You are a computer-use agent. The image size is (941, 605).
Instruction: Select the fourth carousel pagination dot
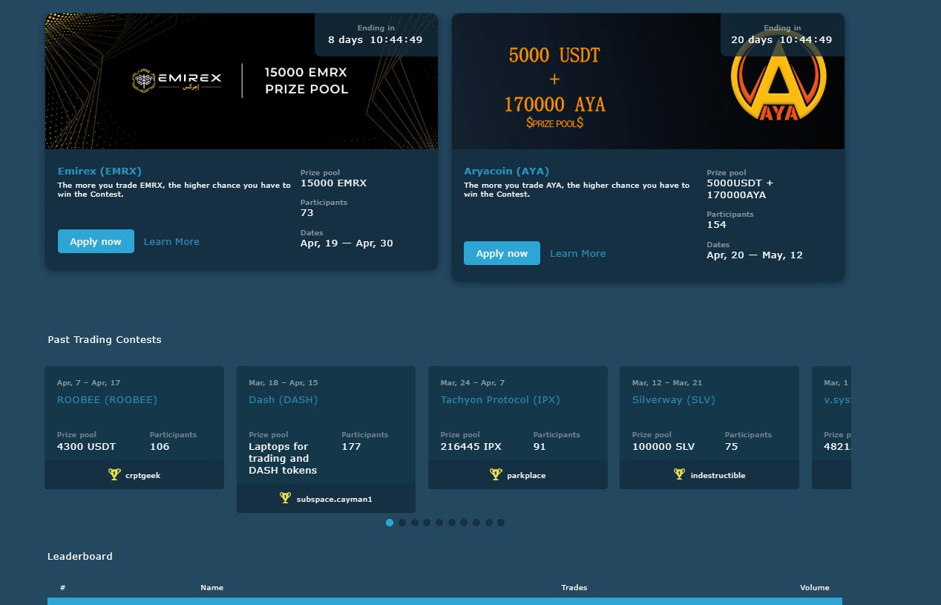[427, 523]
